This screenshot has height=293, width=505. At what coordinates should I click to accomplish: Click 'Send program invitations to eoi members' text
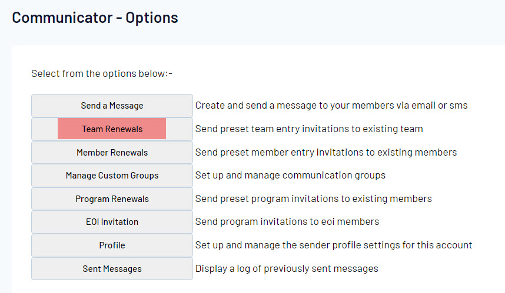(287, 222)
